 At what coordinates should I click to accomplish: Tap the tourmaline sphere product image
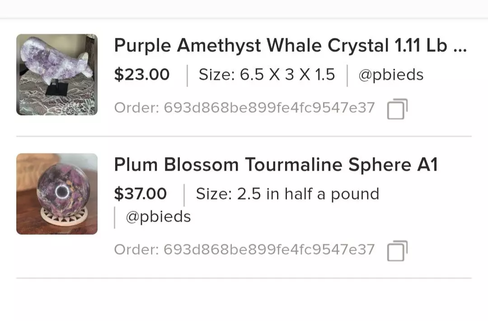point(56,194)
